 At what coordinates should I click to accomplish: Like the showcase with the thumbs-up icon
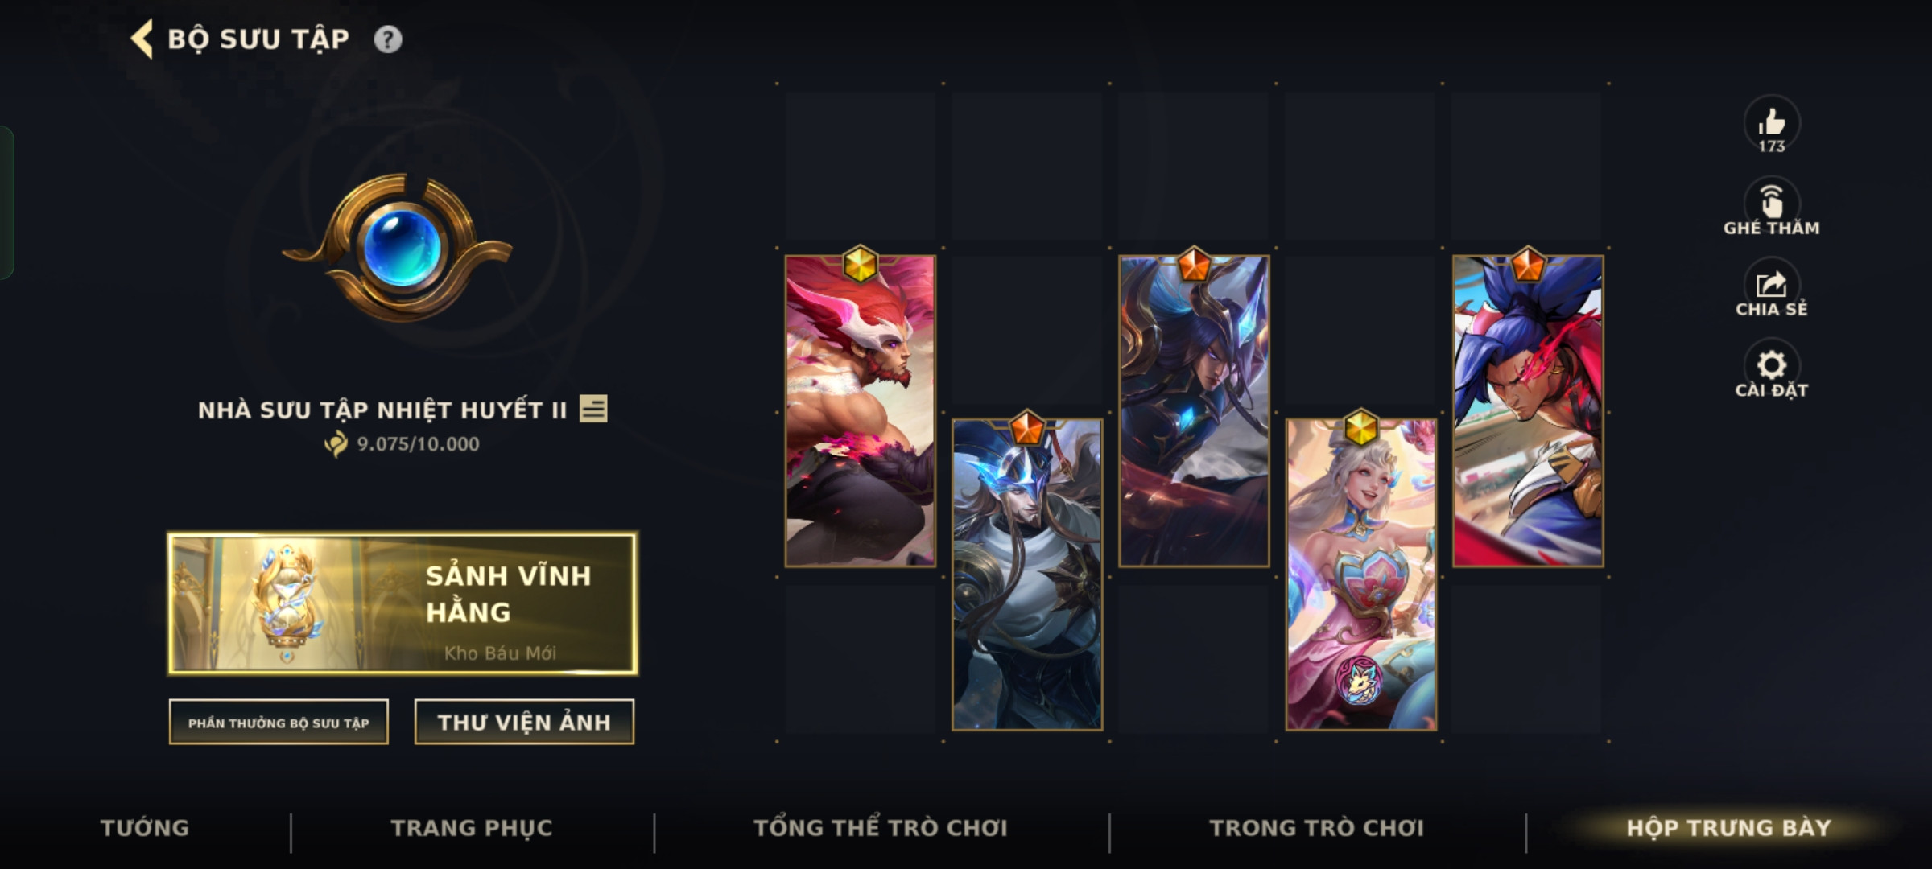pyautogui.click(x=1771, y=123)
